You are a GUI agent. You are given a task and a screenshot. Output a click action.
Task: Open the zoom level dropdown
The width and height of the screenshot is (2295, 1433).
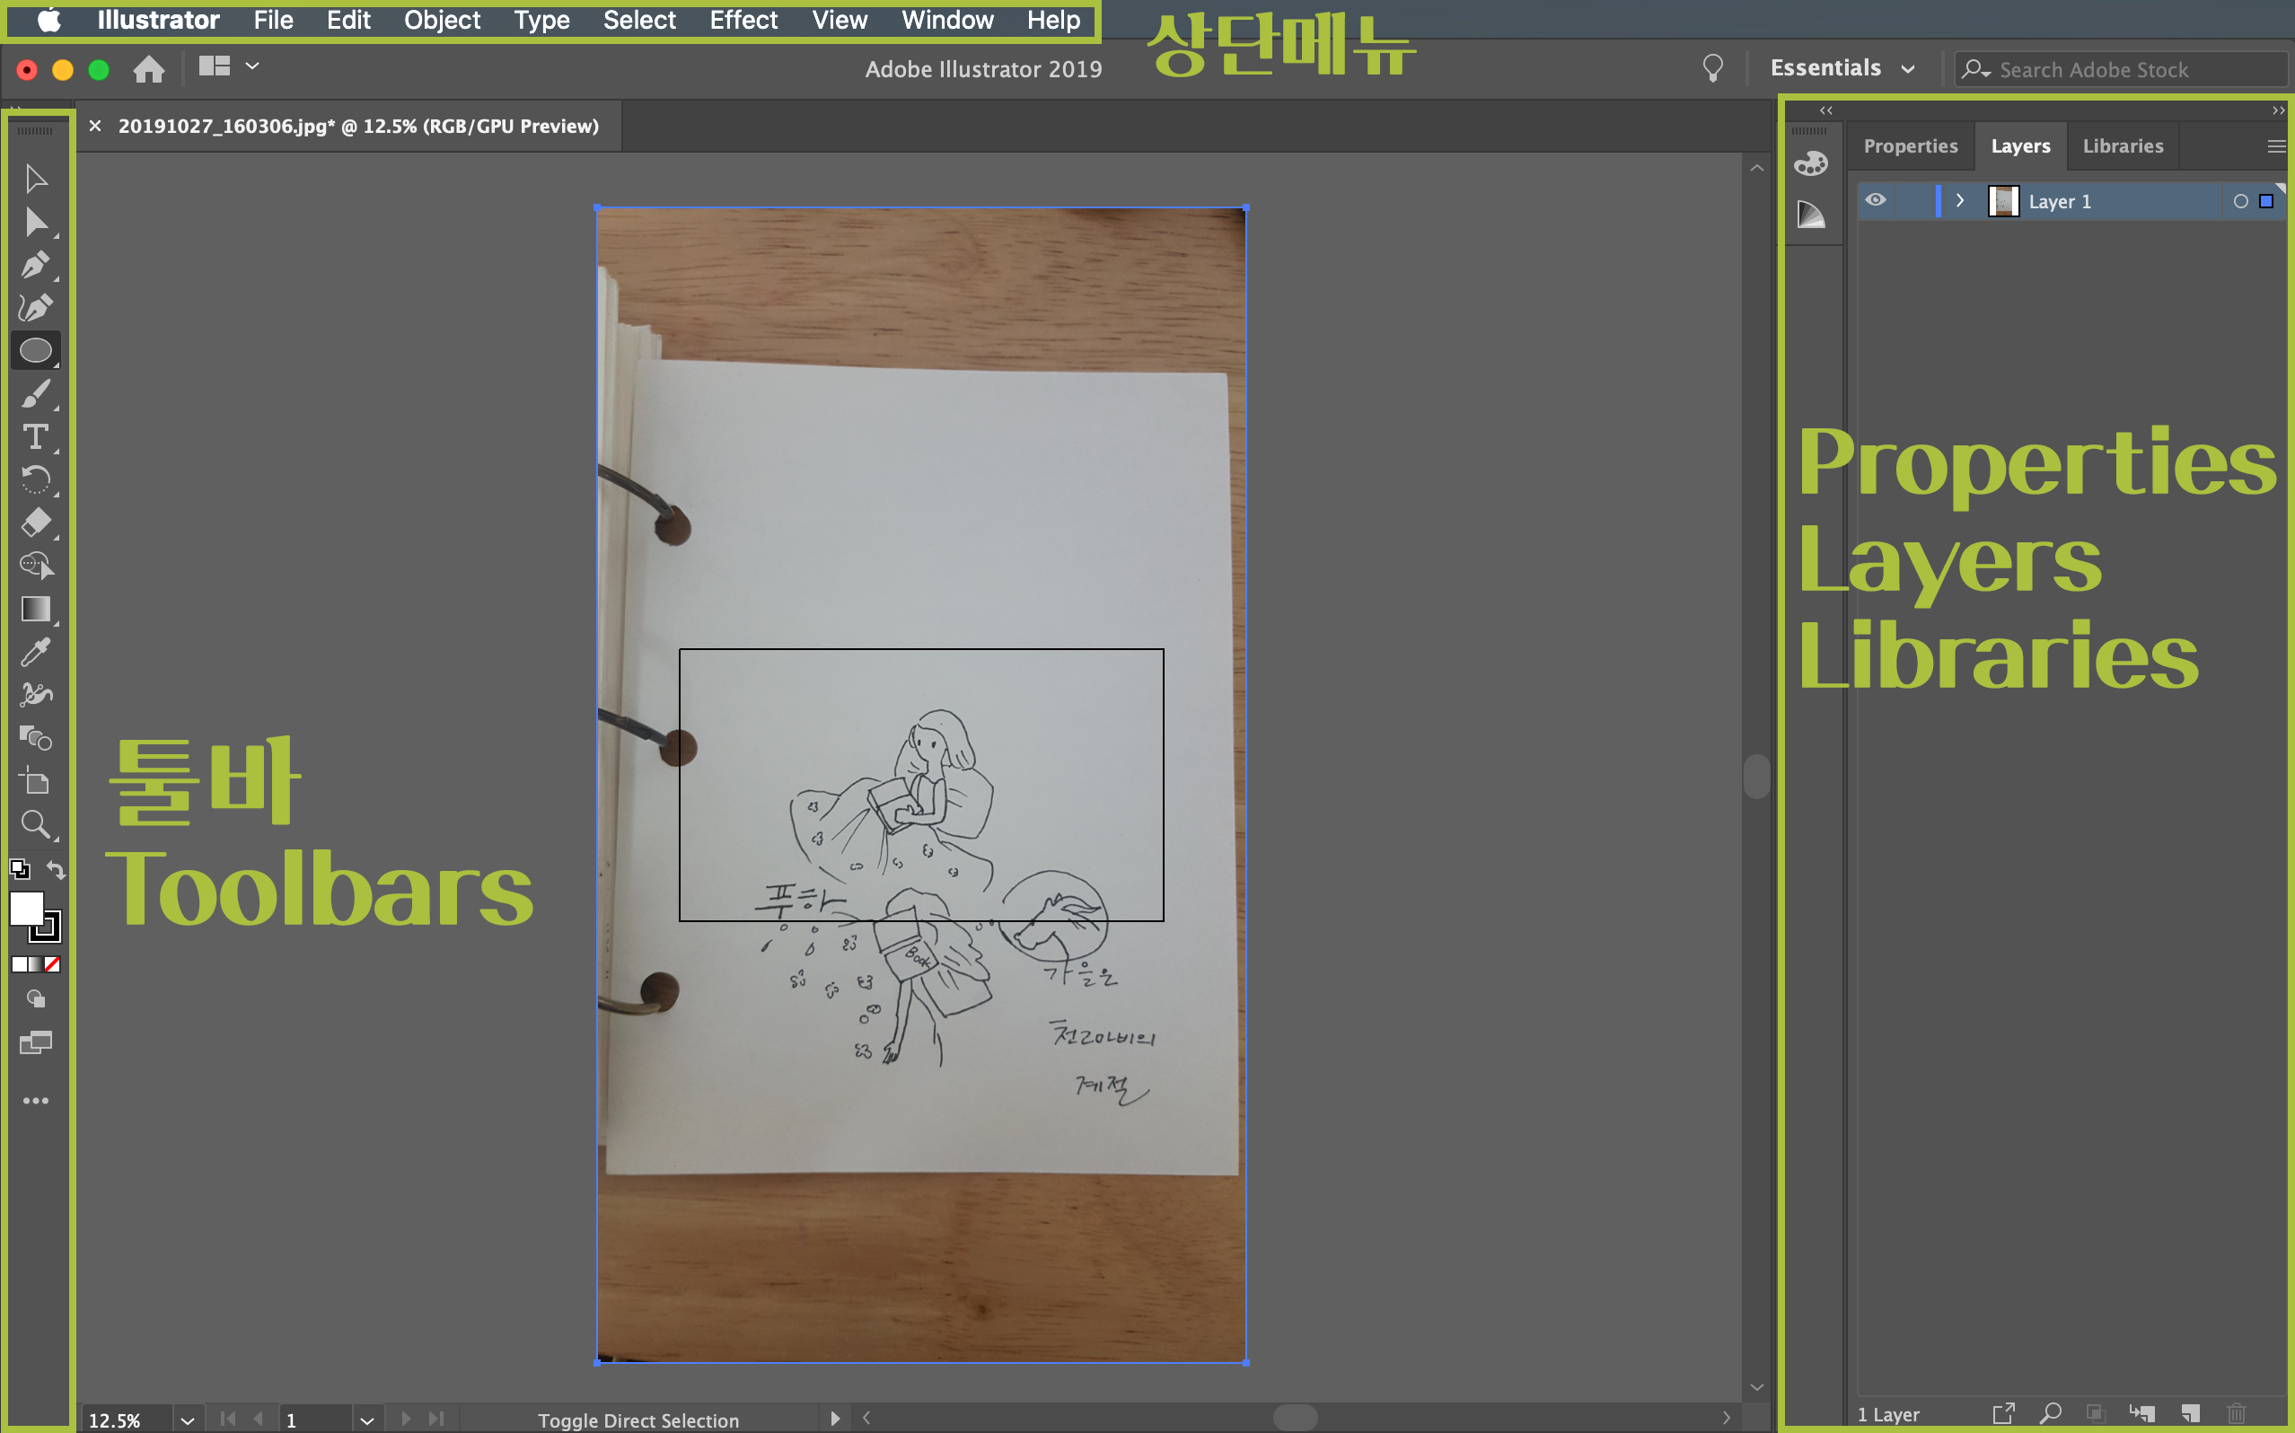tap(187, 1420)
